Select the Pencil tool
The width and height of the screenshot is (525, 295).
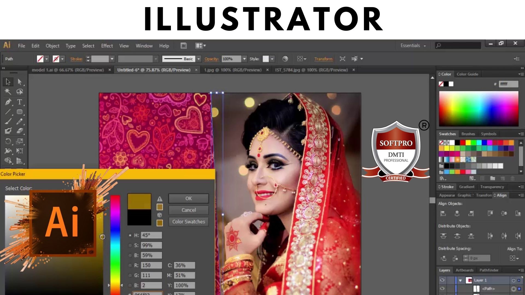(x=19, y=121)
